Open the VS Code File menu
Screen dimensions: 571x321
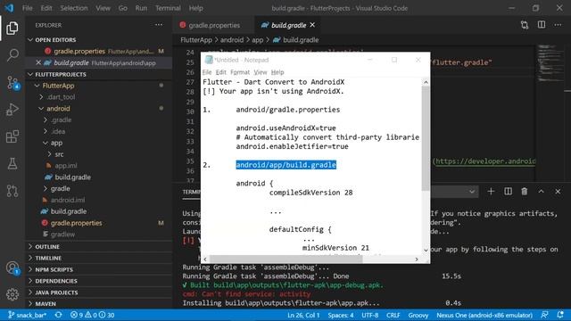coord(28,8)
